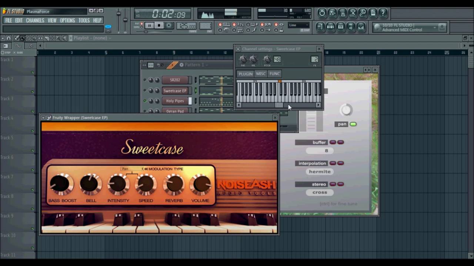Toggle the playlist magnet snap icon

tap(9, 38)
